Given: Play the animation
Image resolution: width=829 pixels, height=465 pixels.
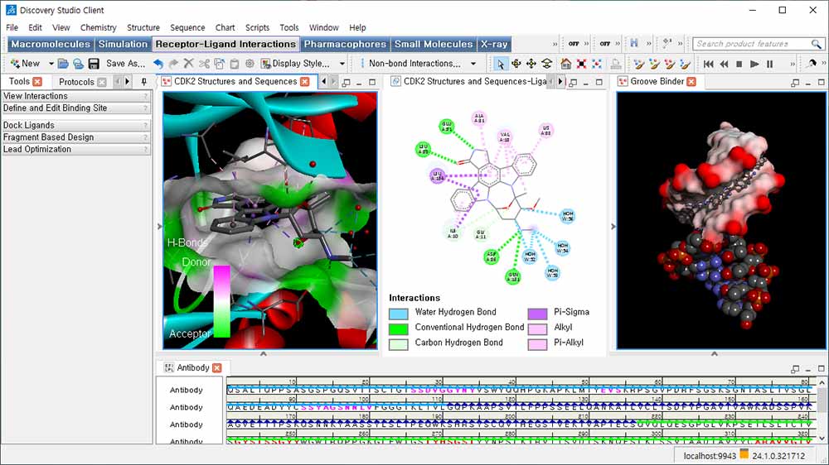Looking at the screenshot, I should 754,64.
